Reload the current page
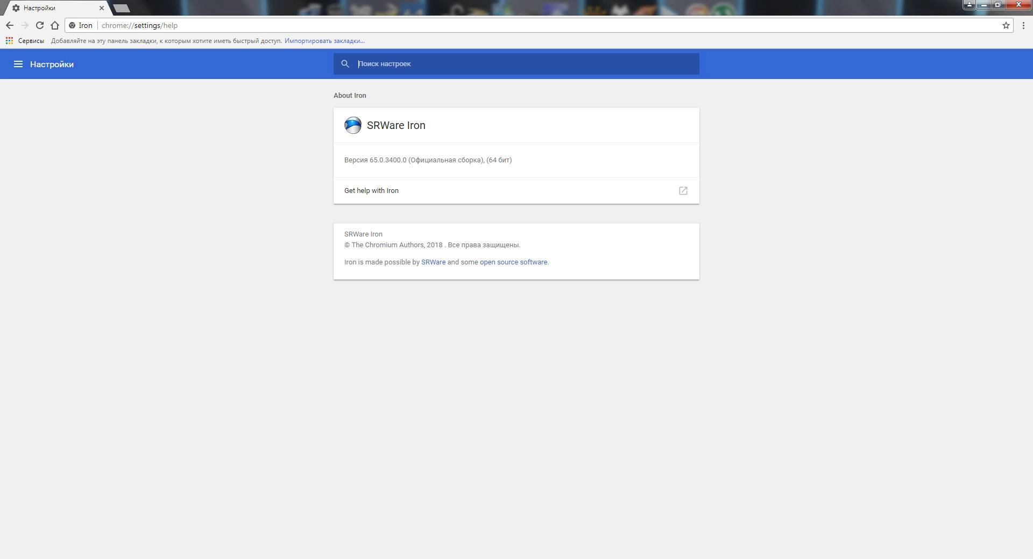 coord(40,25)
